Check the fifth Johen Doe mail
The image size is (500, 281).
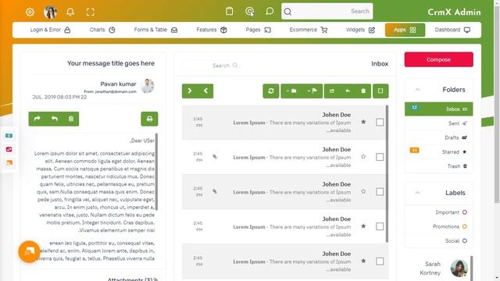pyautogui.click(x=380, y=261)
